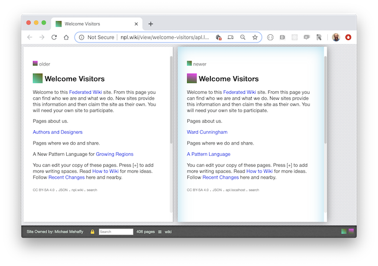
Task: Click the zoom magnifier icon in address bar
Action: (x=243, y=37)
